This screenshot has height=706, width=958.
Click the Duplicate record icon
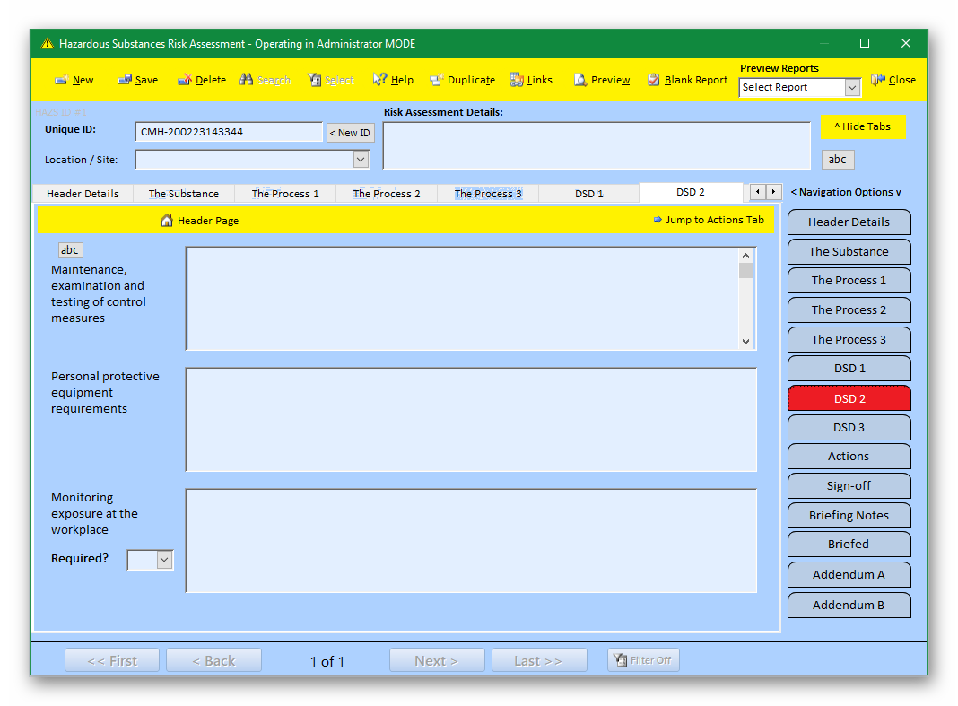(x=436, y=80)
